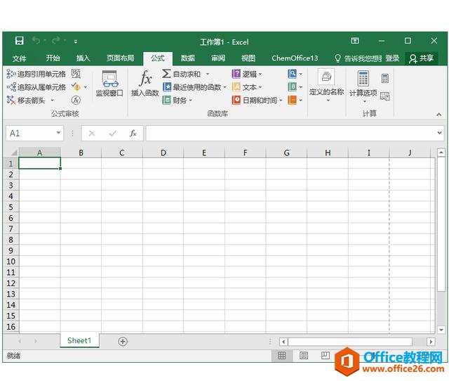
Task: Click the 告诉我您想 search box
Action: tap(358, 58)
